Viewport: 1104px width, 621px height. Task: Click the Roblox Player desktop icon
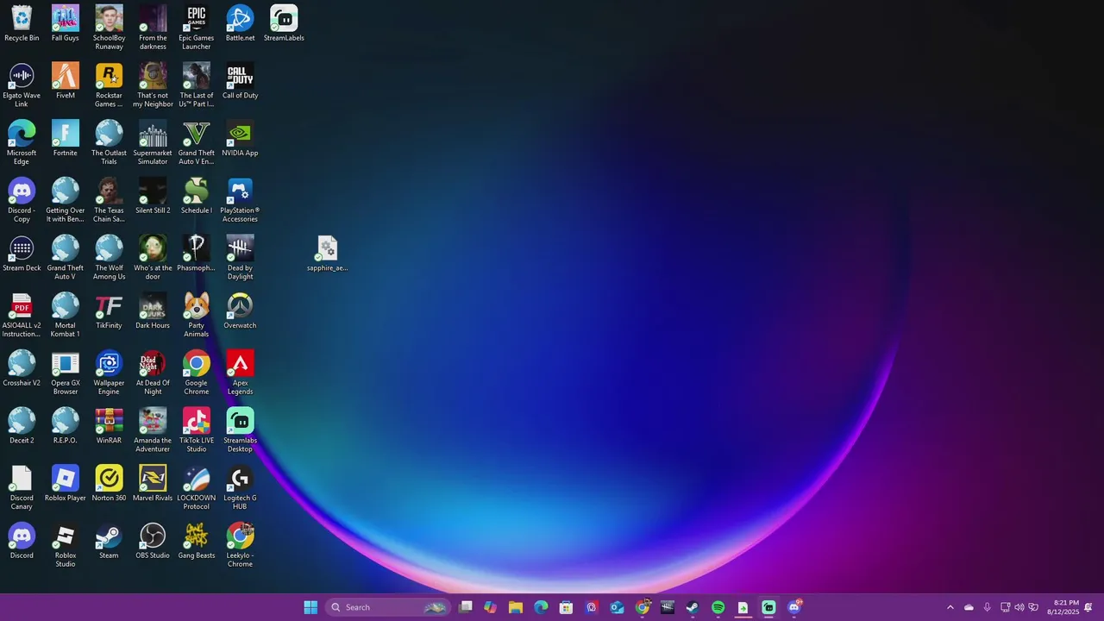pyautogui.click(x=66, y=484)
